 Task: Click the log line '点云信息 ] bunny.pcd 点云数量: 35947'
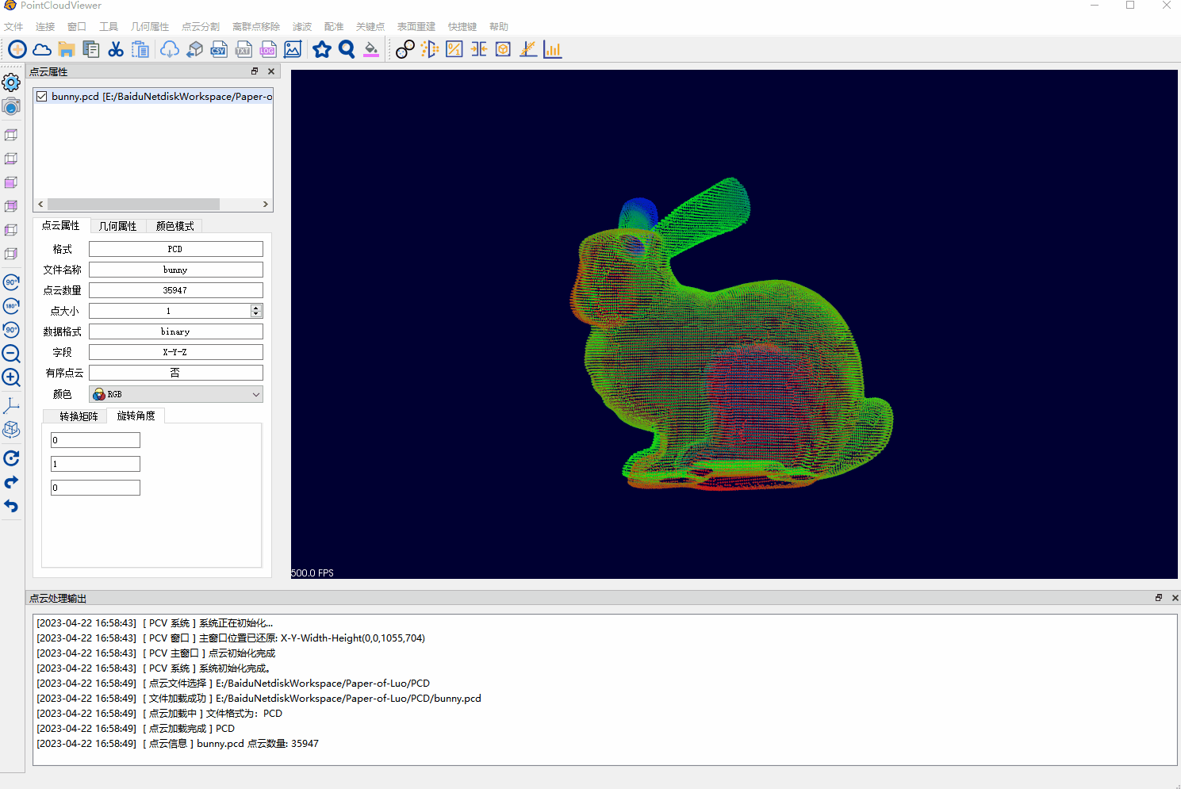pos(178,744)
